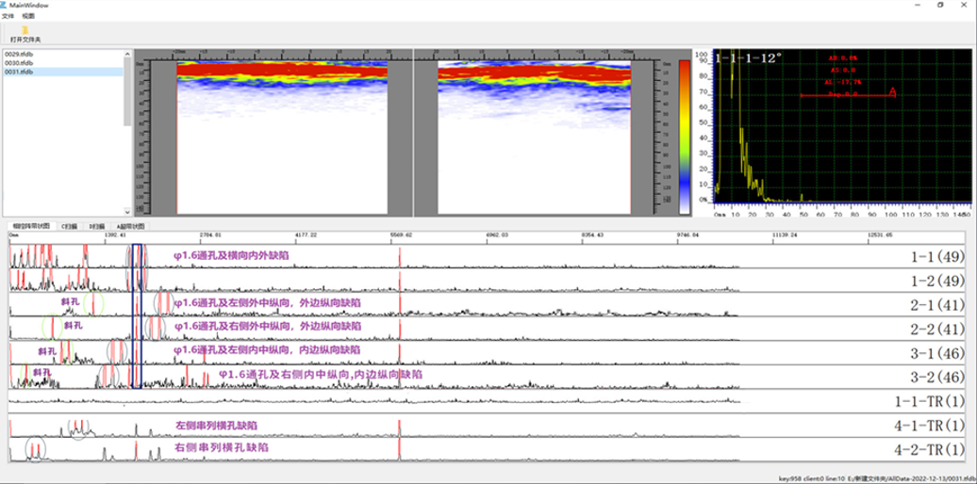Screen dimensions: 977x484
Task: Click the MainWindow app icon in the title bar
Action: 5,5
